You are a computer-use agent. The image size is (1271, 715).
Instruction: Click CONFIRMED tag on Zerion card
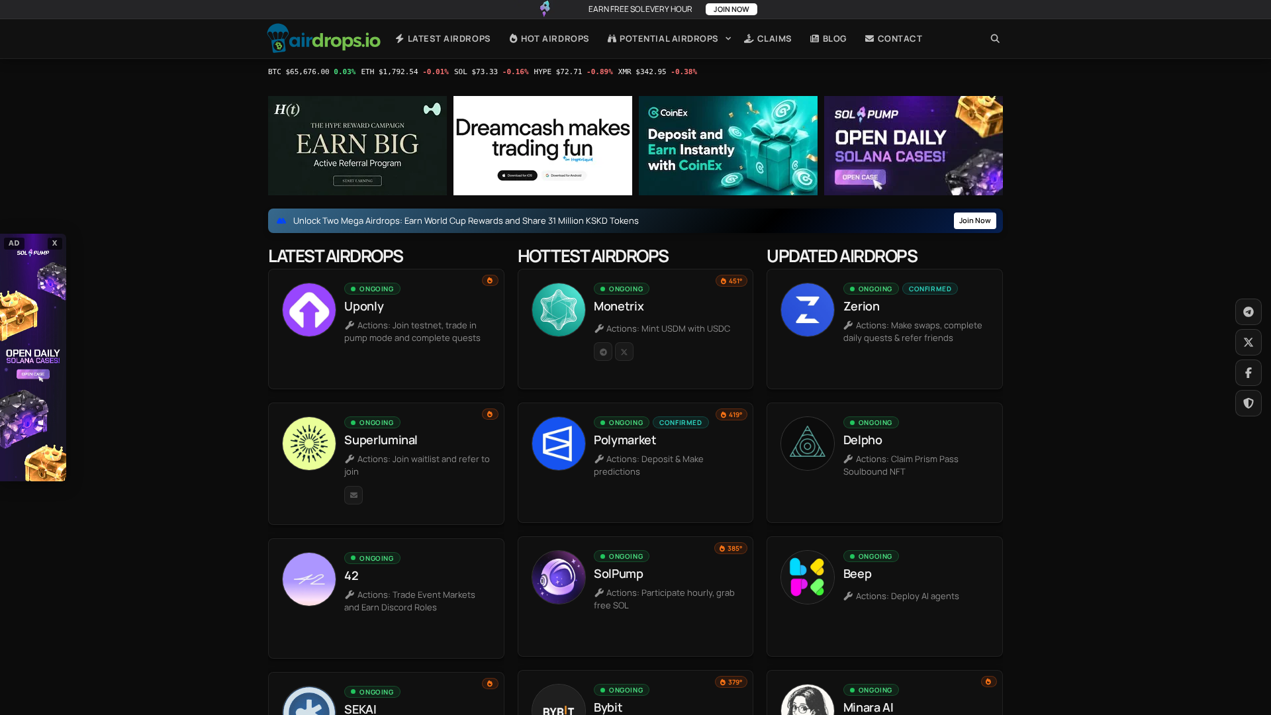pos(929,289)
